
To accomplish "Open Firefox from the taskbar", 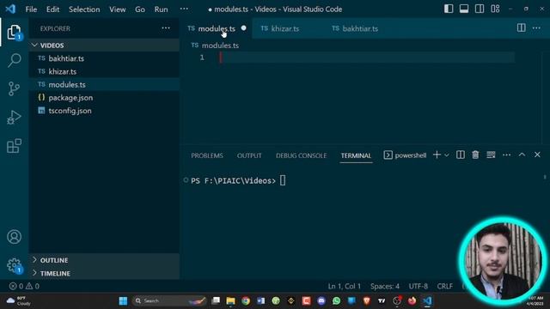I will [412, 301].
